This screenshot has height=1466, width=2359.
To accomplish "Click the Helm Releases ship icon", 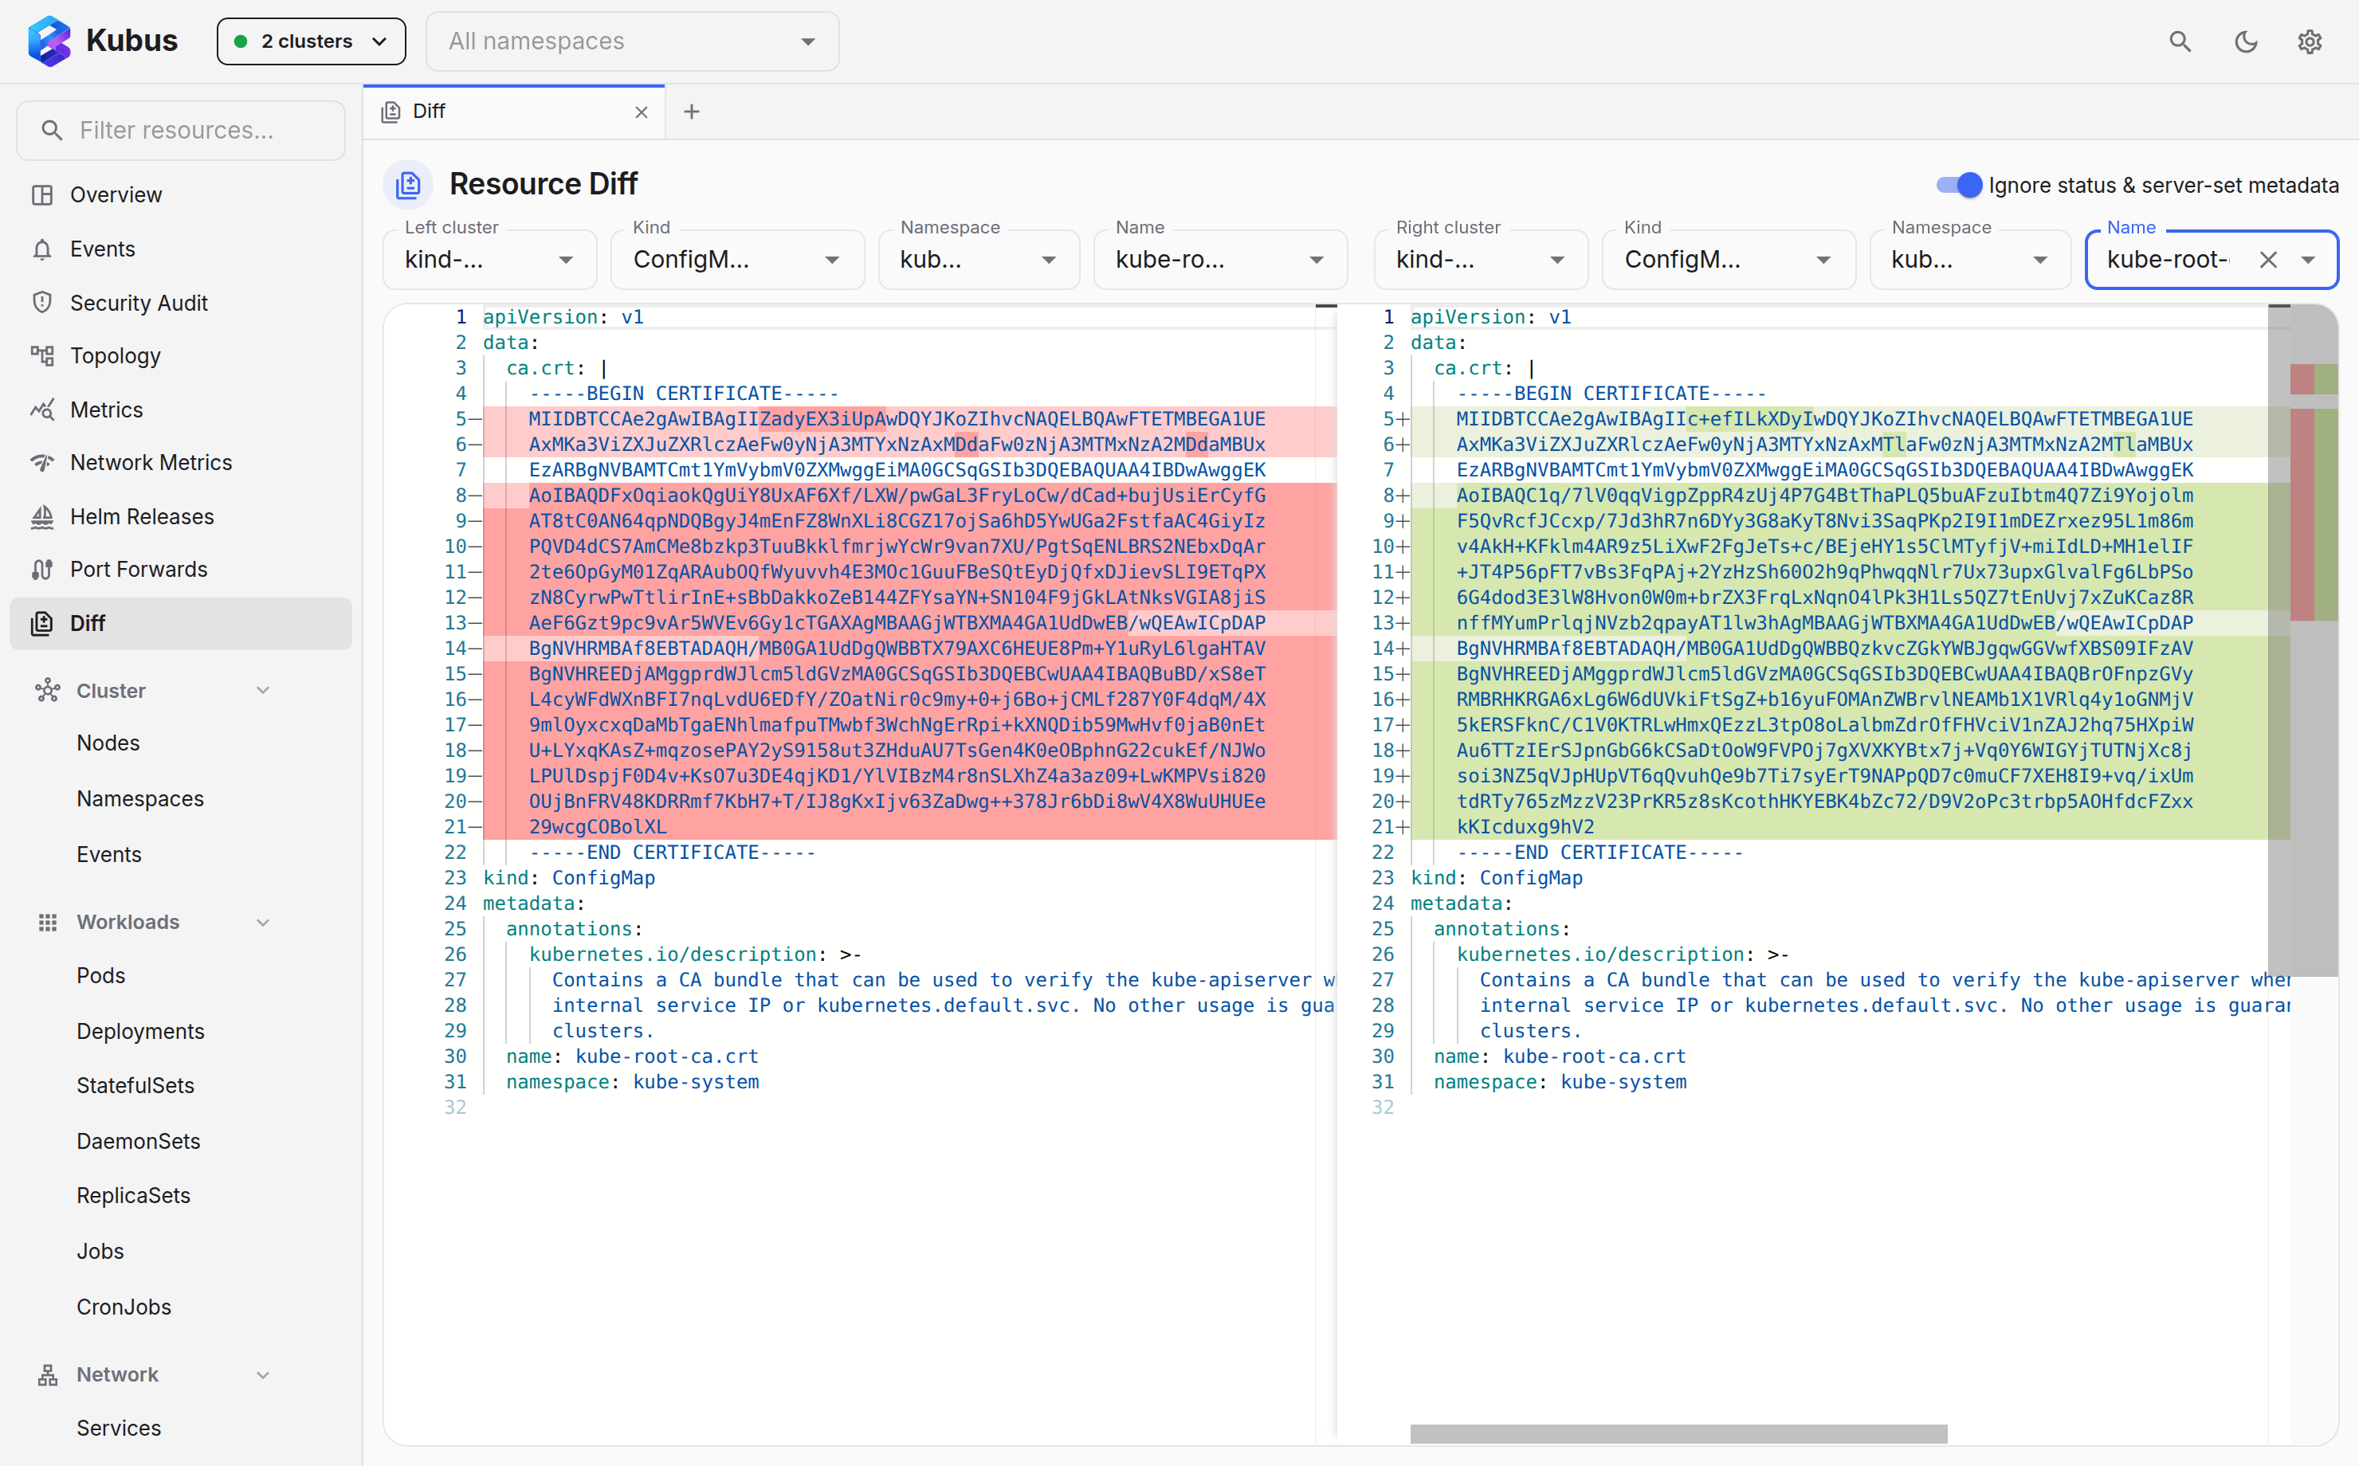I will point(41,517).
